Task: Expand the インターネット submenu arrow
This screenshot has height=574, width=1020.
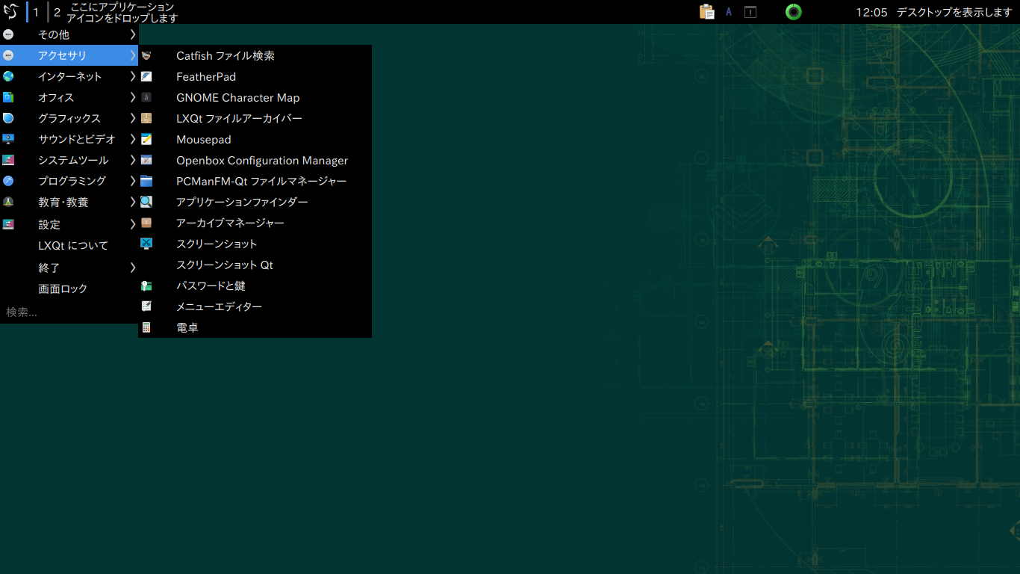Action: [x=133, y=76]
